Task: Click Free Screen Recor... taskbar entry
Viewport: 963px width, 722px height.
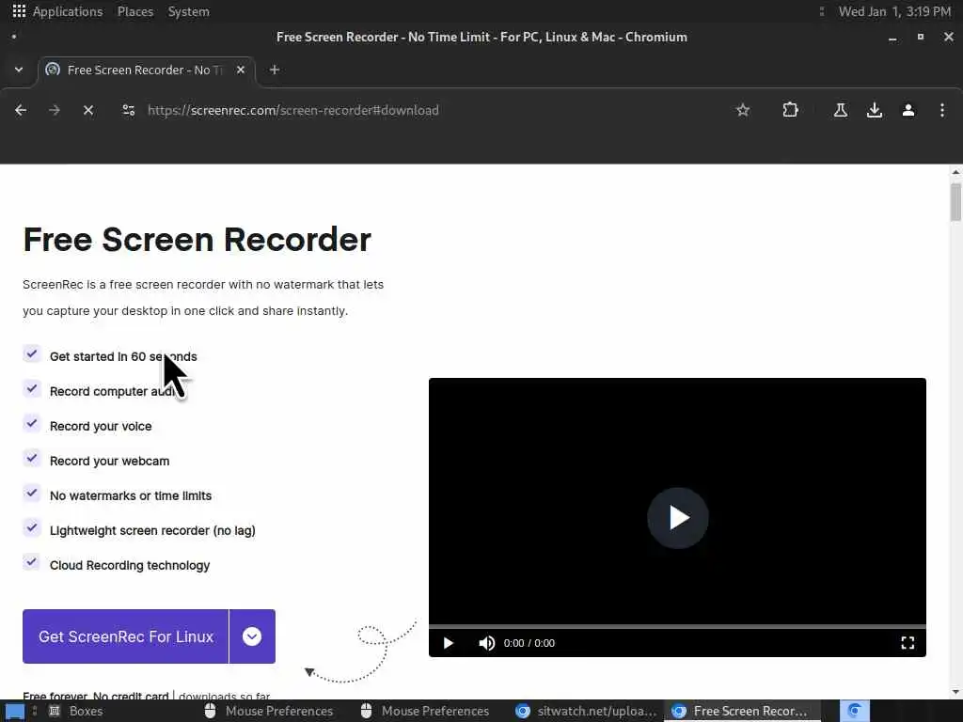Action: [742, 712]
